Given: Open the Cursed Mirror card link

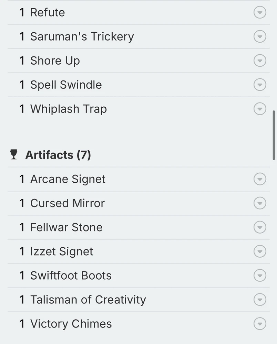Looking at the screenshot, I should click(x=67, y=203).
